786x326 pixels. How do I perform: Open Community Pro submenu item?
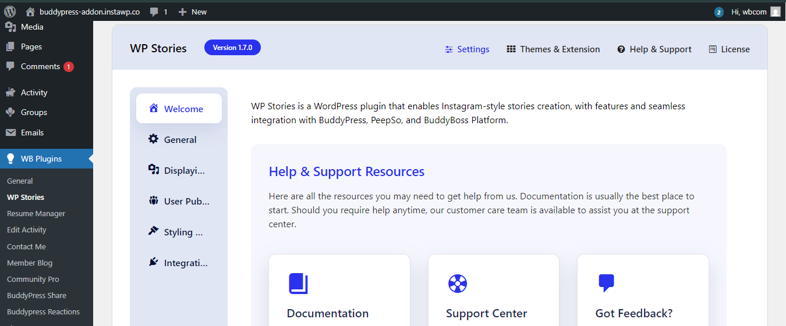click(x=33, y=279)
